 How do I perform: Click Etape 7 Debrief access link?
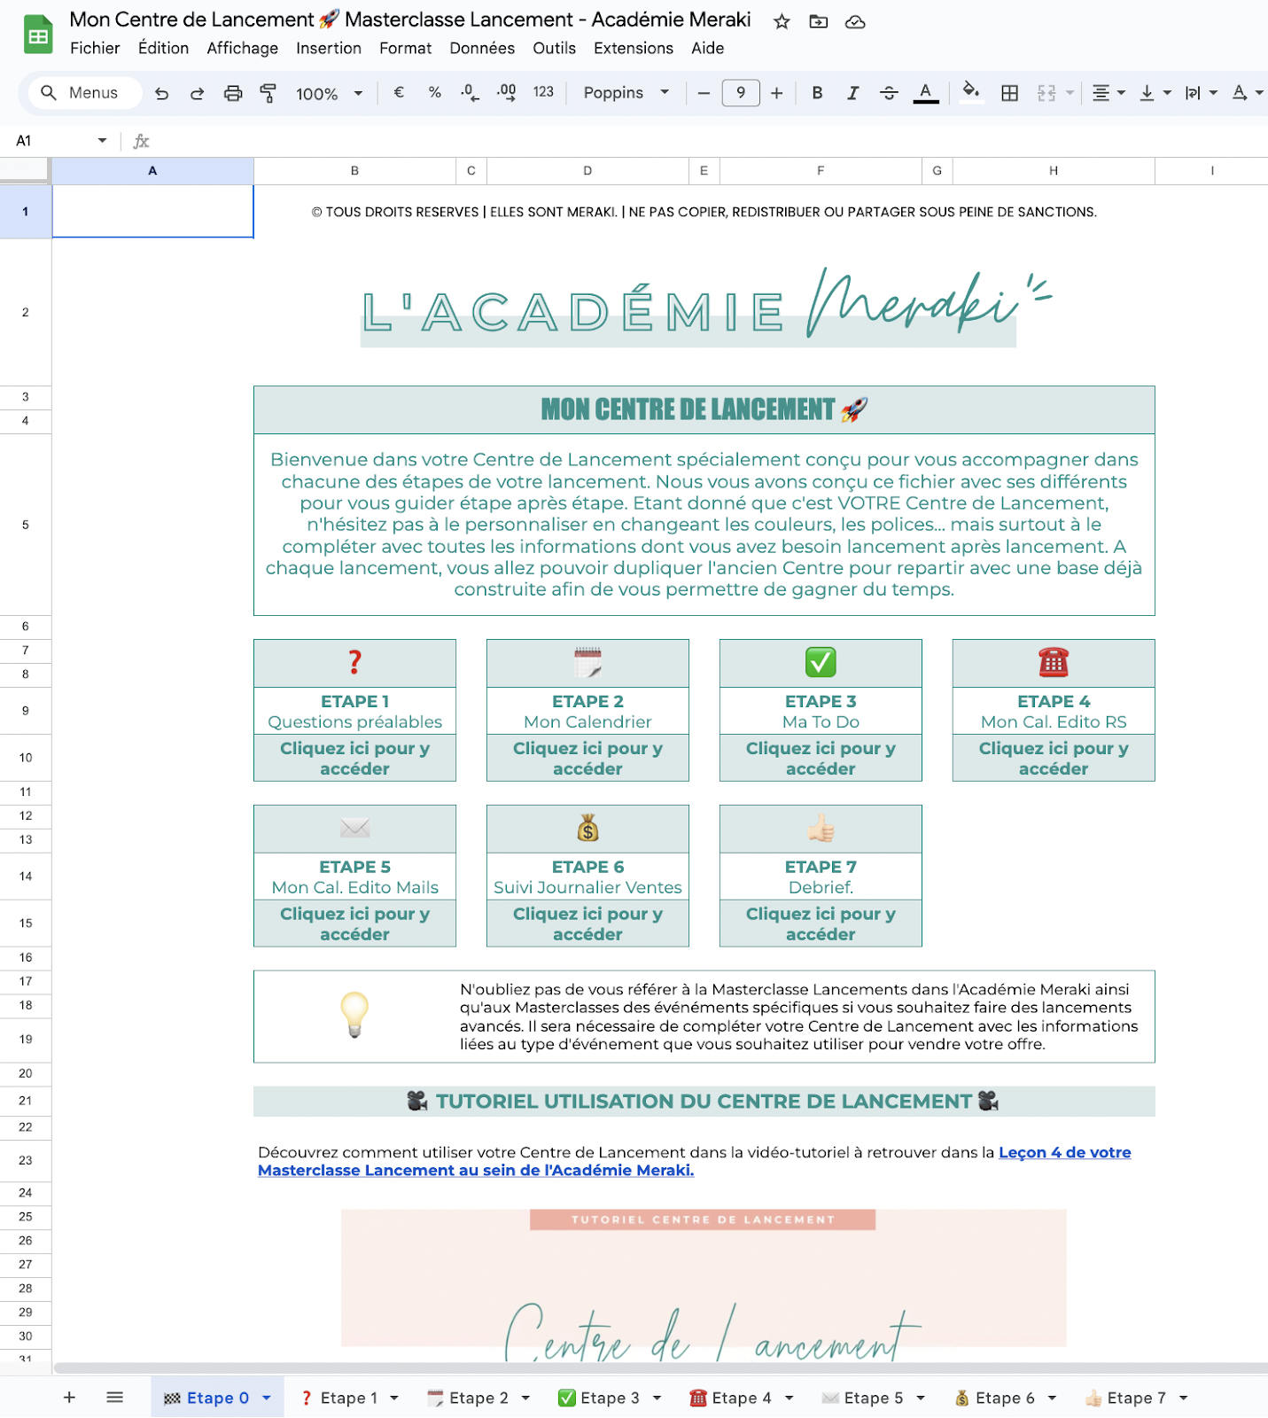pos(821,923)
